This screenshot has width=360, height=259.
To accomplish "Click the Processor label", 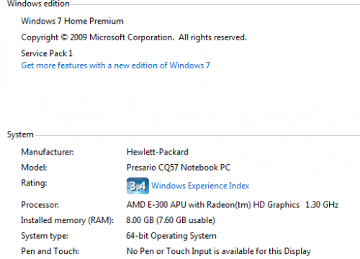I will [40, 205].
